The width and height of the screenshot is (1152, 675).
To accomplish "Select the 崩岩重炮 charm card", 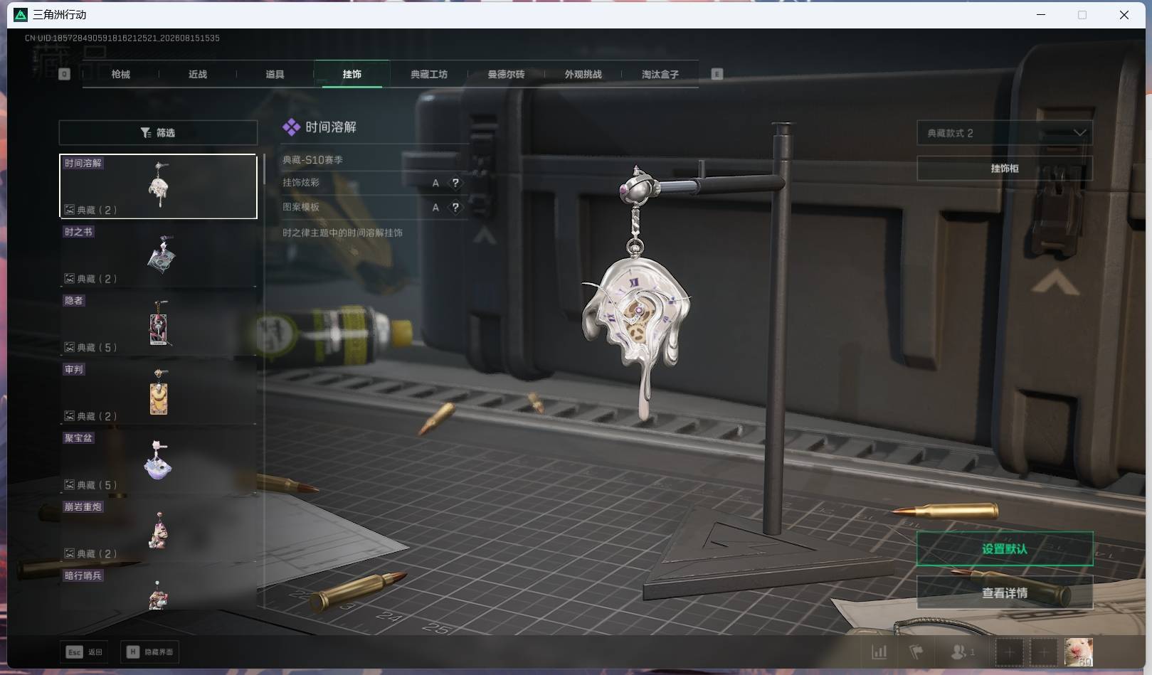I will pyautogui.click(x=158, y=531).
